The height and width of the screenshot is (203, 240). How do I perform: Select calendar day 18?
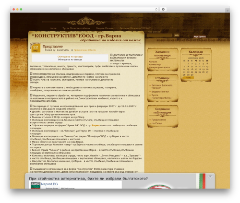point(200,69)
